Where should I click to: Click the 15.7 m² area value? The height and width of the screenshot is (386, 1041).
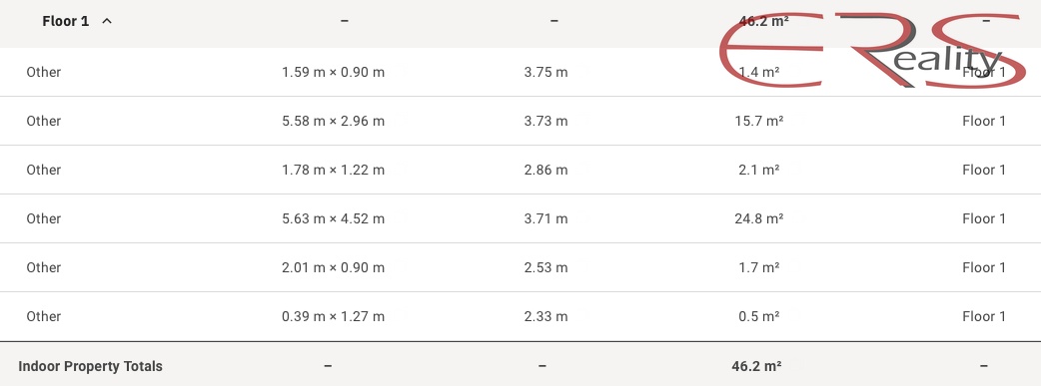[x=759, y=122]
